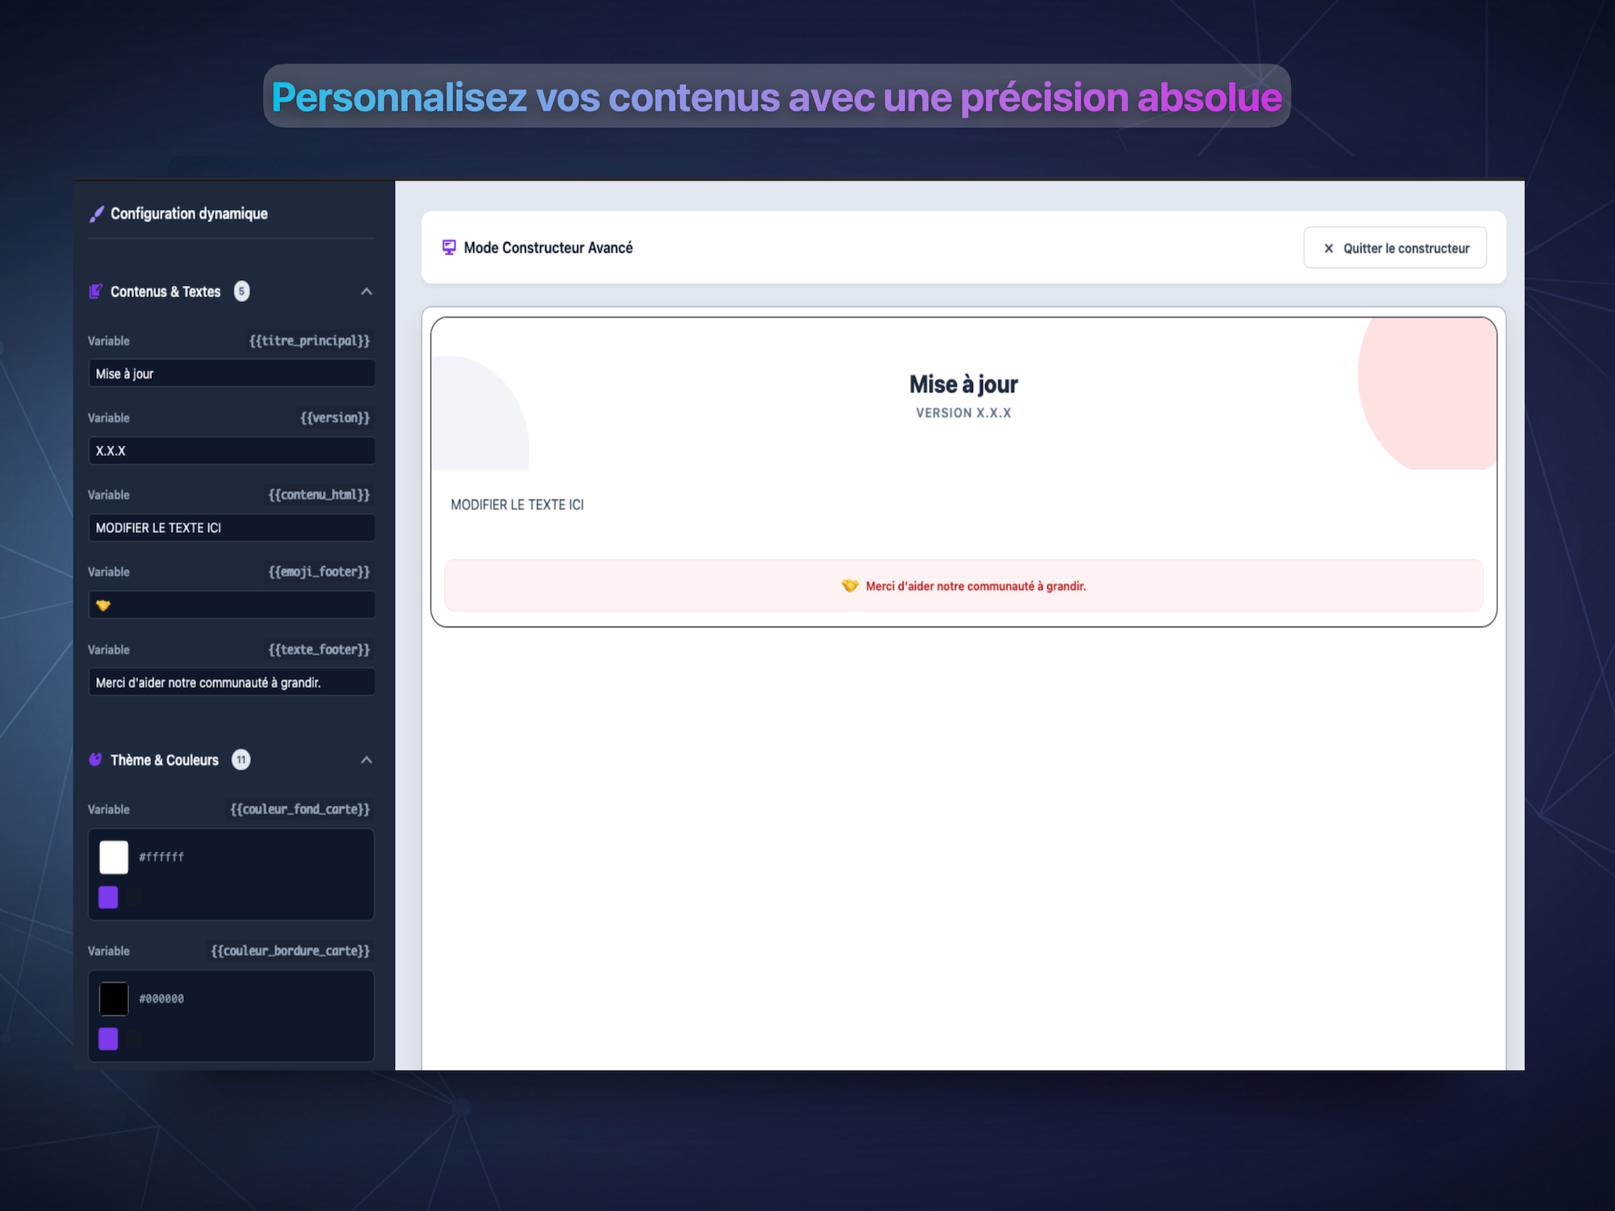Viewport: 1615px width, 1211px height.
Task: Click Quitter le constructeur button
Action: (1395, 248)
